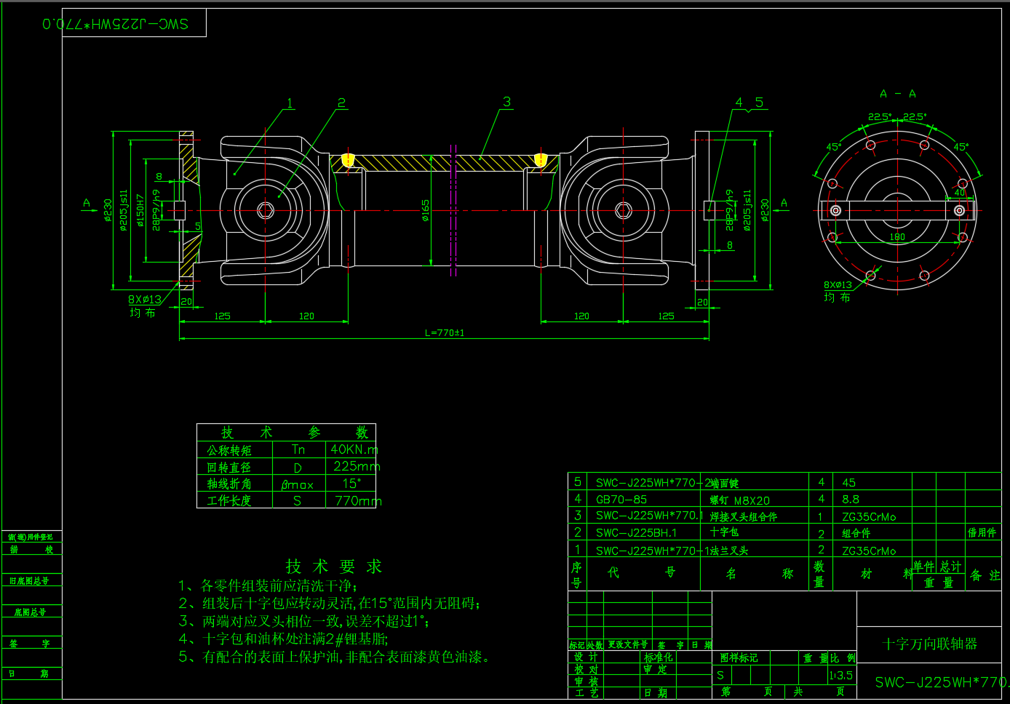Click the SWC-J225BH.1 parts list entry
This screenshot has width=1010, height=704.
click(636, 533)
